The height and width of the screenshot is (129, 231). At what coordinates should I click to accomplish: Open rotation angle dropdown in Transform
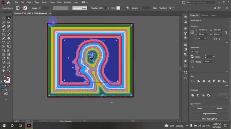(x=205, y=39)
